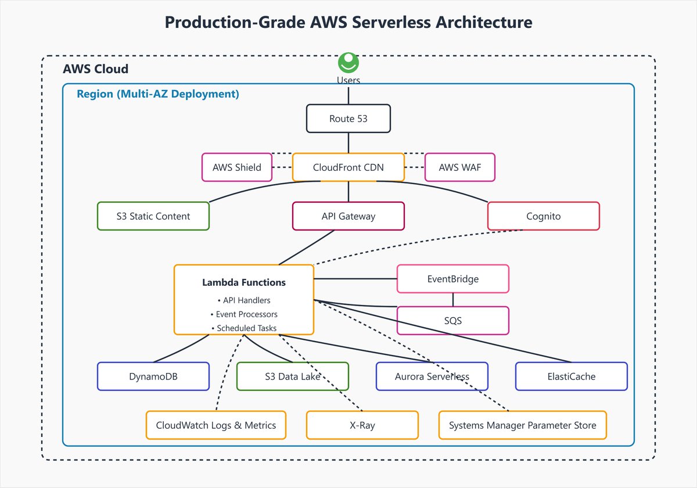The image size is (697, 488).
Task: Click the AWS Shield box
Action: (236, 167)
